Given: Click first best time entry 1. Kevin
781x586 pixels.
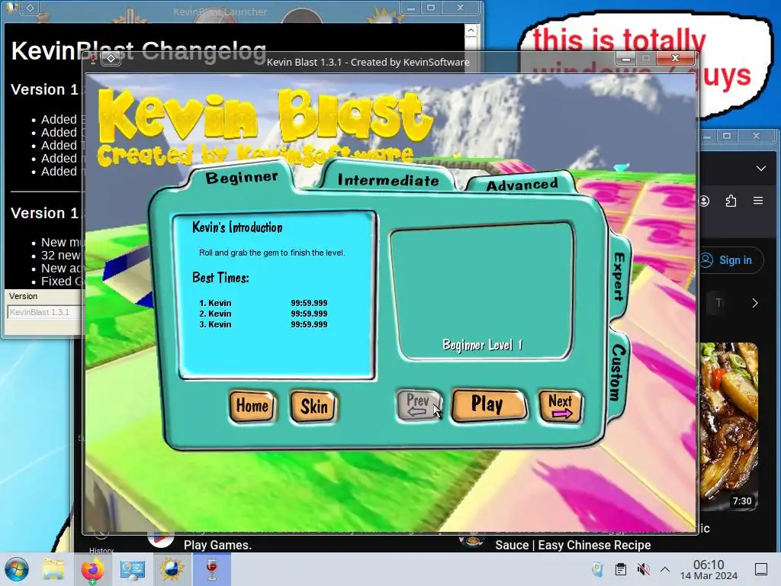Looking at the screenshot, I should click(263, 303).
